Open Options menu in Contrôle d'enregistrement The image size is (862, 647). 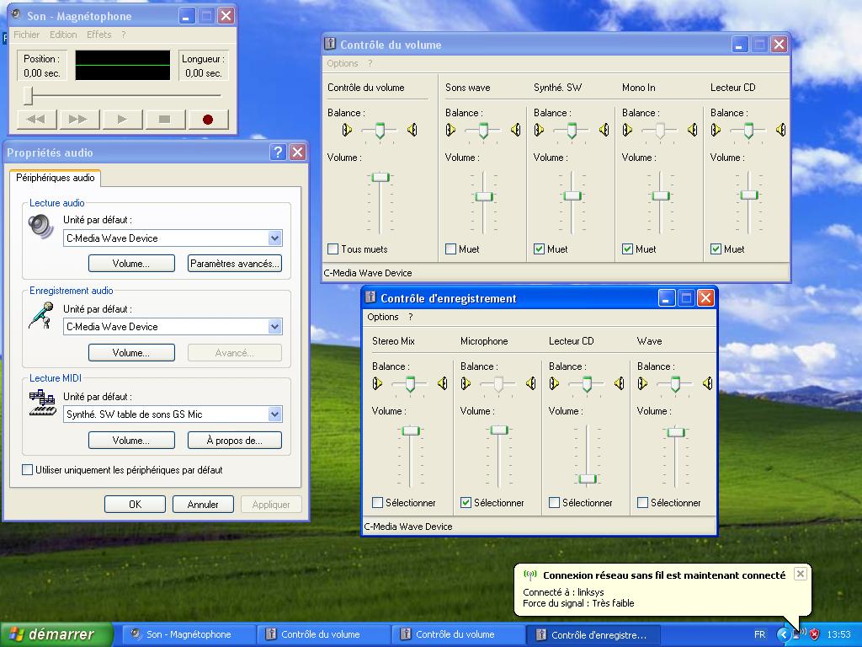(382, 317)
